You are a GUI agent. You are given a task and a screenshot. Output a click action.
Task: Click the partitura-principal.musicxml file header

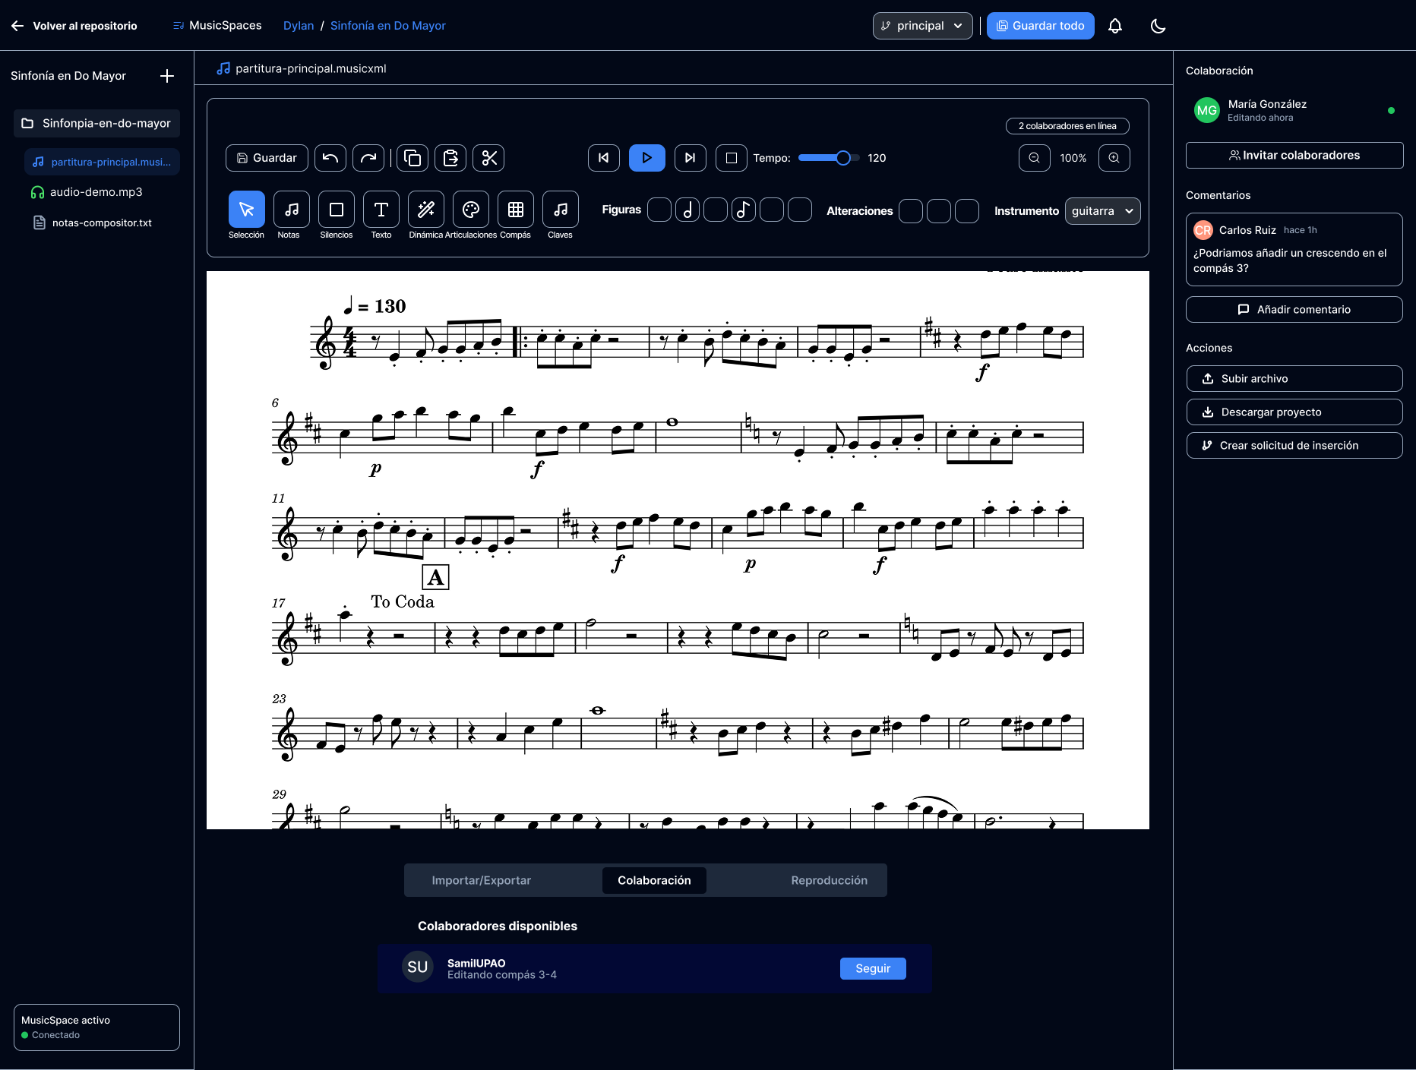tap(302, 68)
